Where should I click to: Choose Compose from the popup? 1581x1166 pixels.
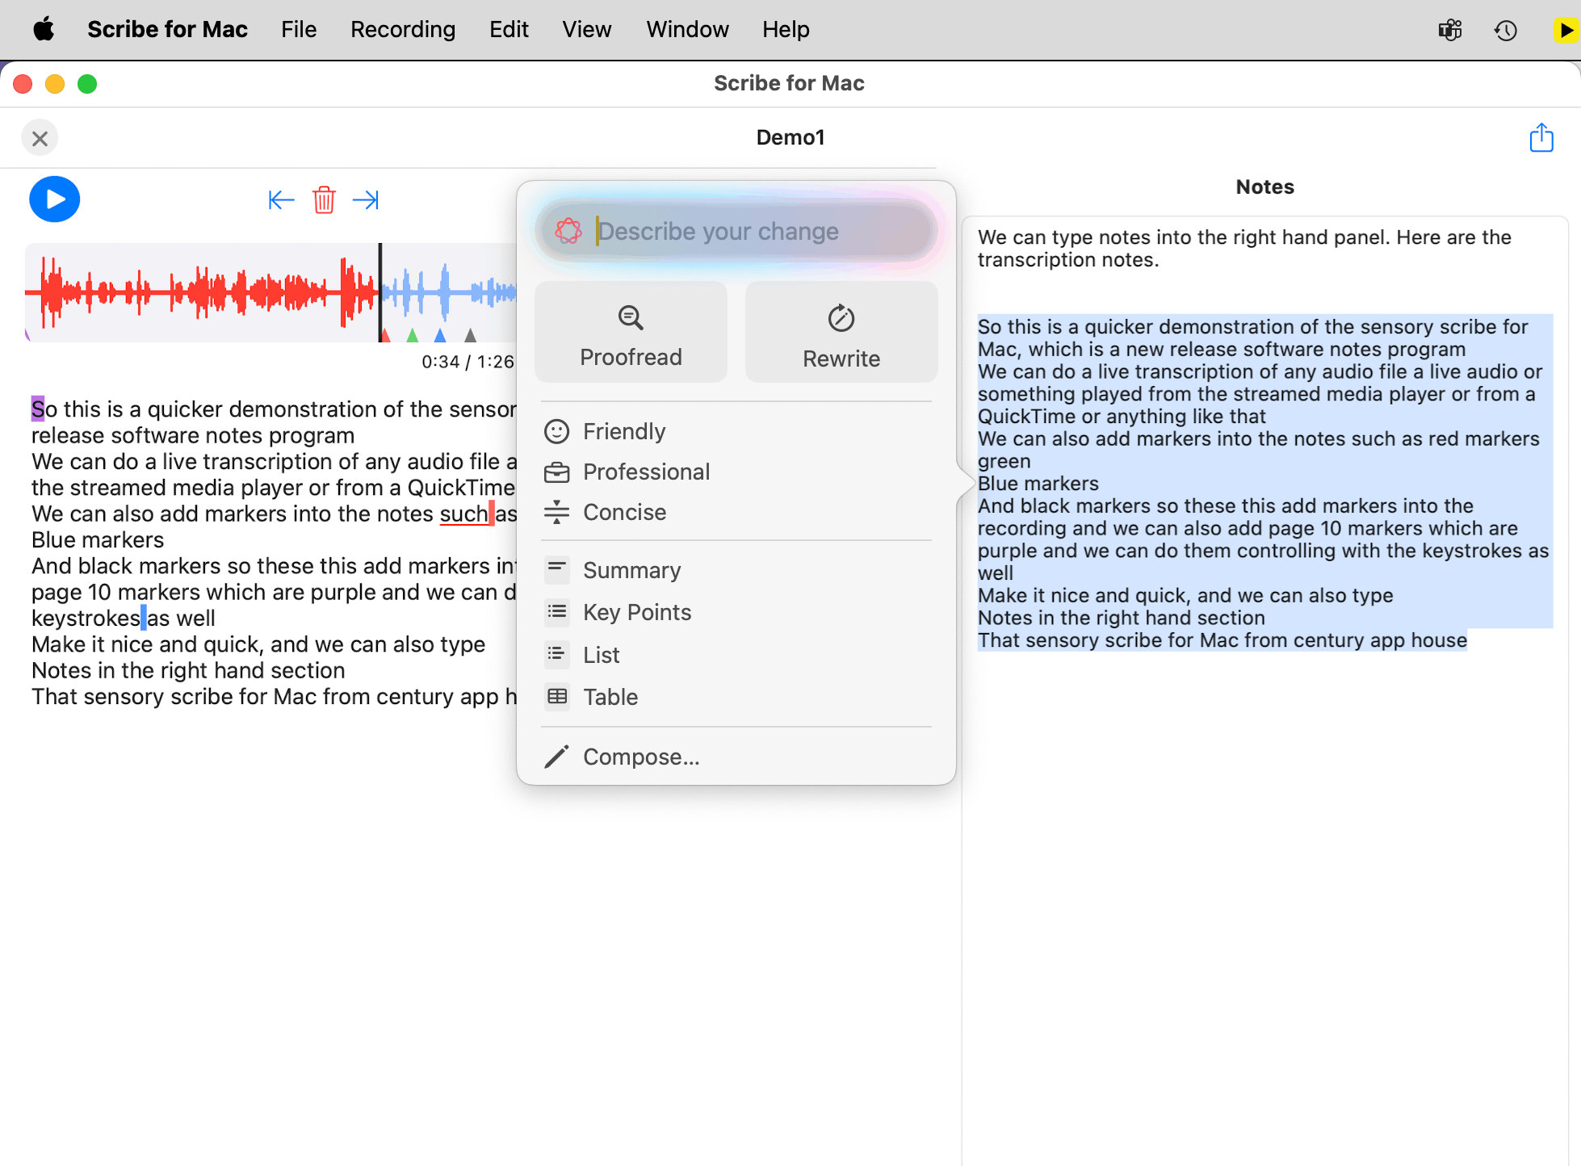coord(641,757)
